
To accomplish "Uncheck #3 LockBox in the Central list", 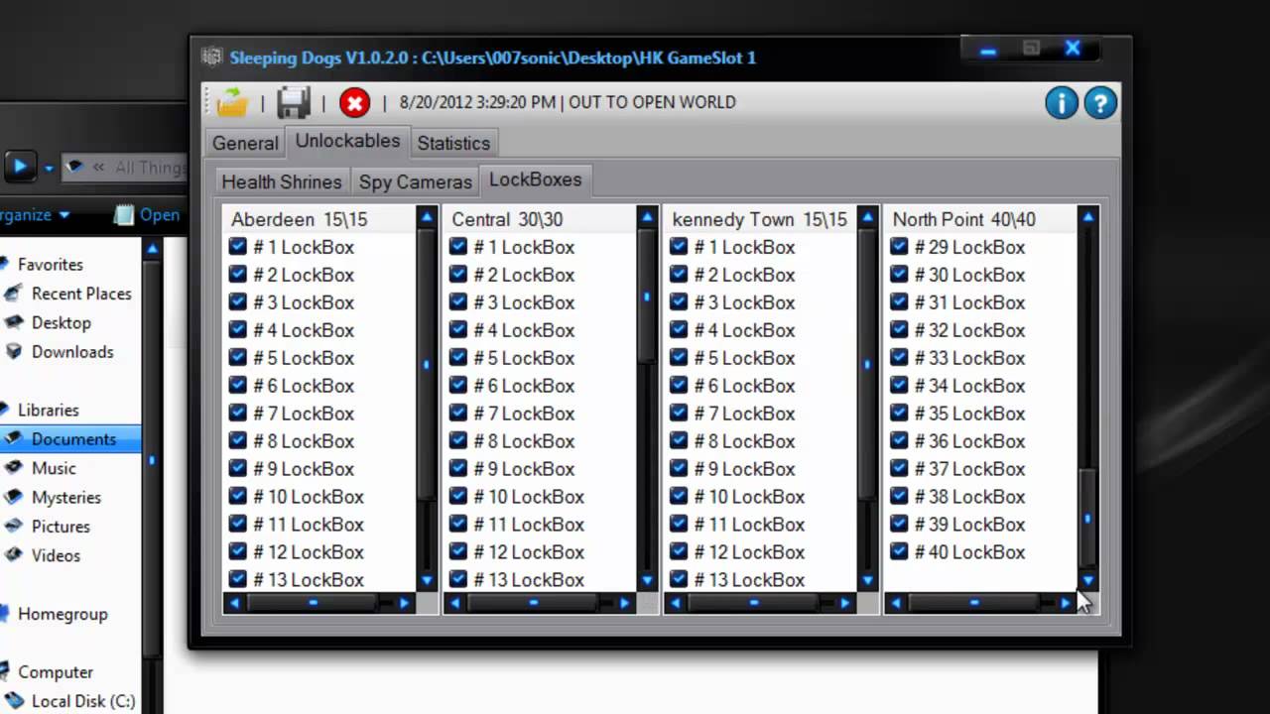I will point(458,302).
